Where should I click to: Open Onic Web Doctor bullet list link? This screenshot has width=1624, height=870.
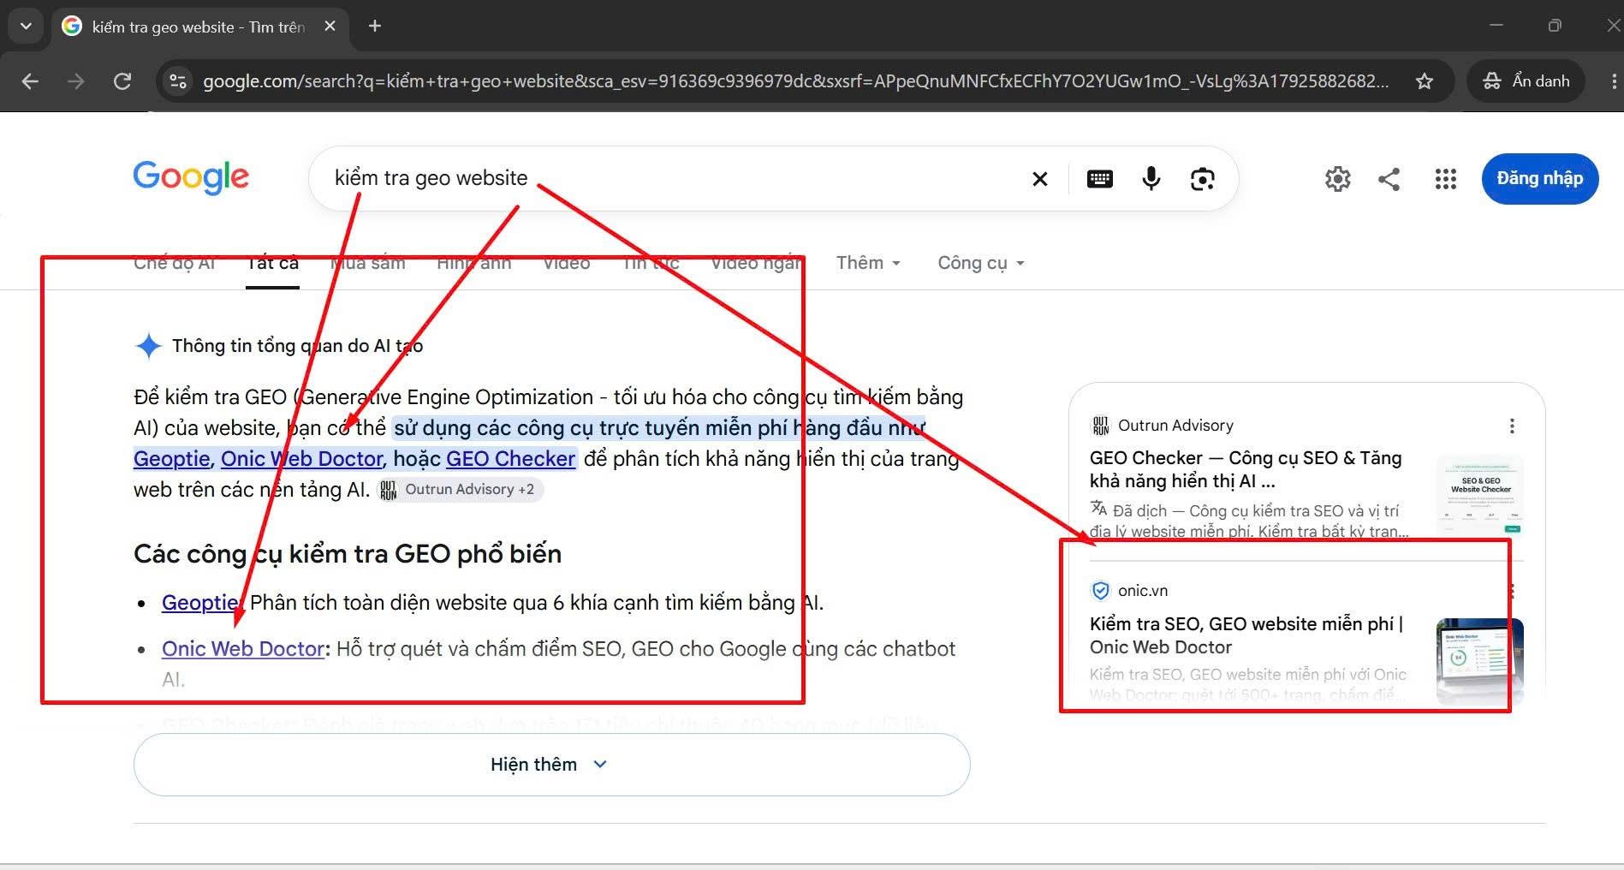pos(243,649)
